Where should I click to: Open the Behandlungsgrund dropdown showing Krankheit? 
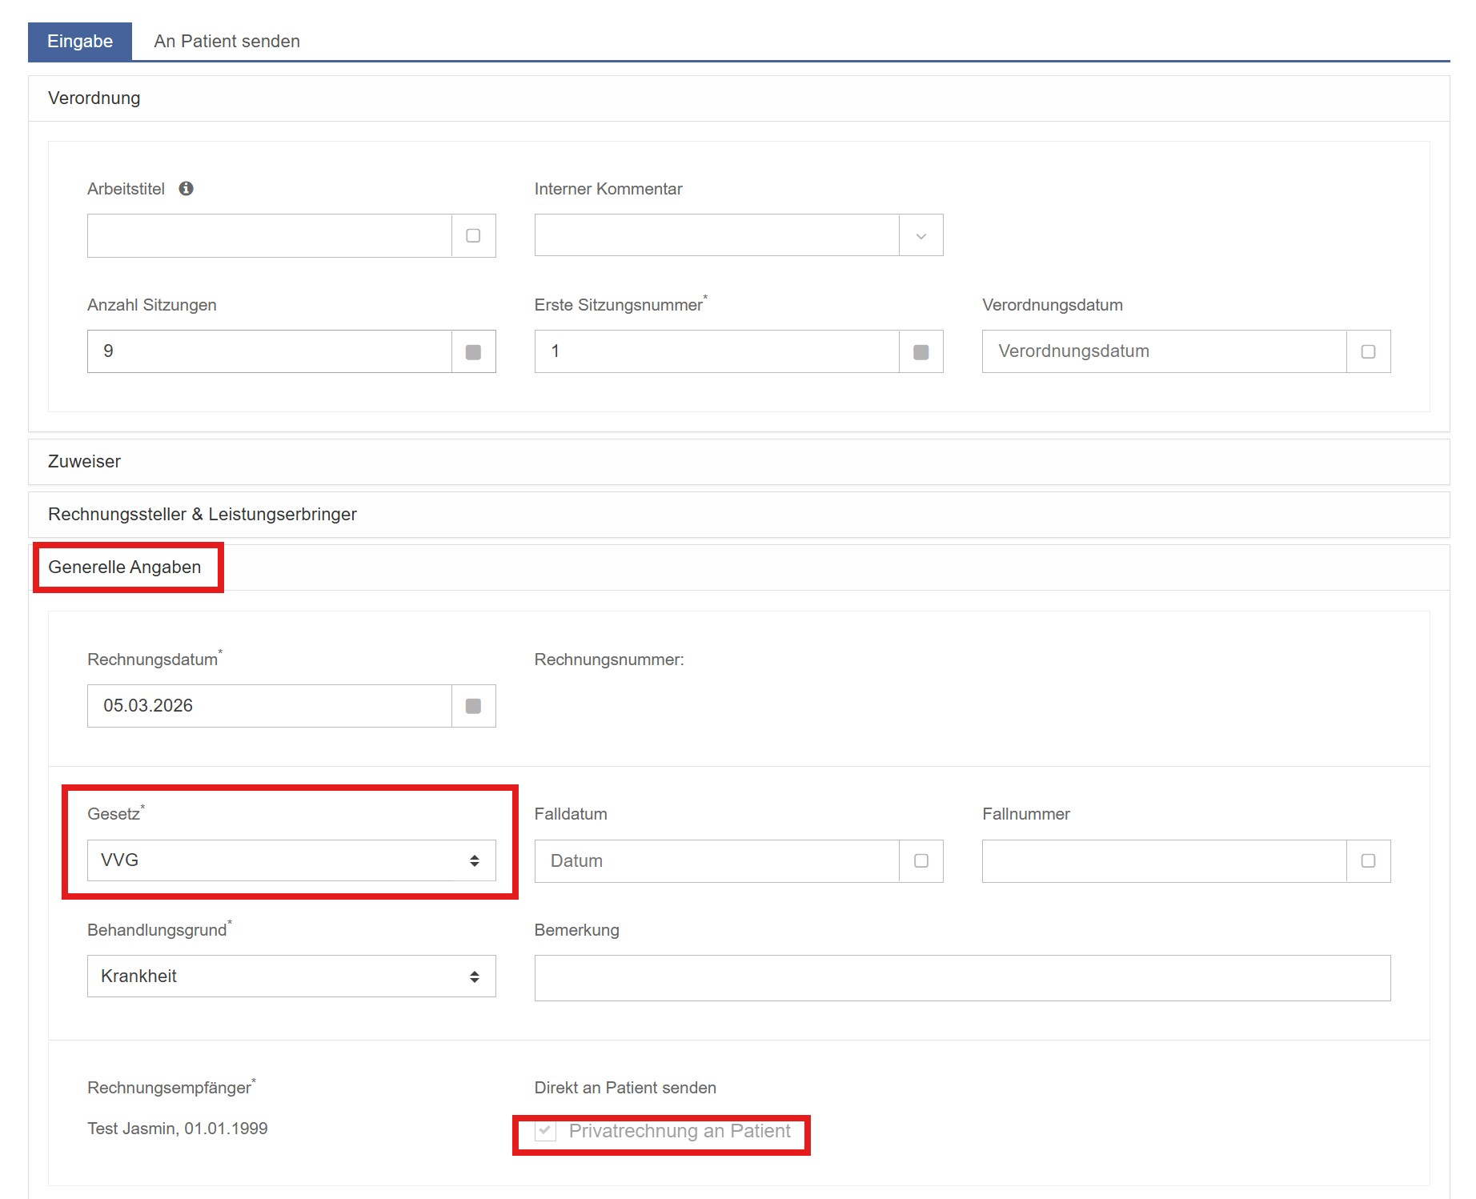pyautogui.click(x=291, y=976)
